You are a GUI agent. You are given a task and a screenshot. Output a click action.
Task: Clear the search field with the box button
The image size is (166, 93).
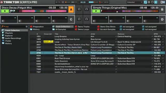pos(26,27)
